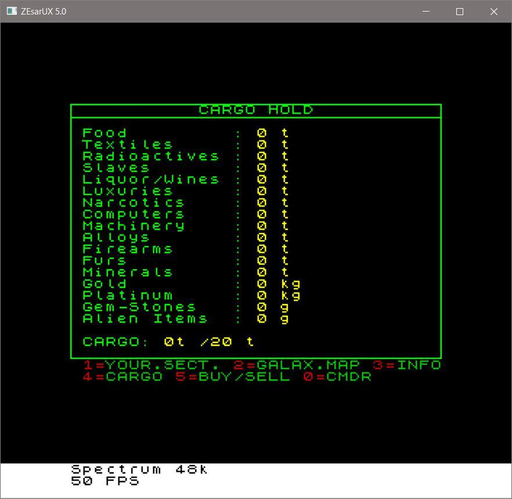This screenshot has height=499, width=512.
Task: Select the Furs cargo row
Action: click(x=186, y=261)
